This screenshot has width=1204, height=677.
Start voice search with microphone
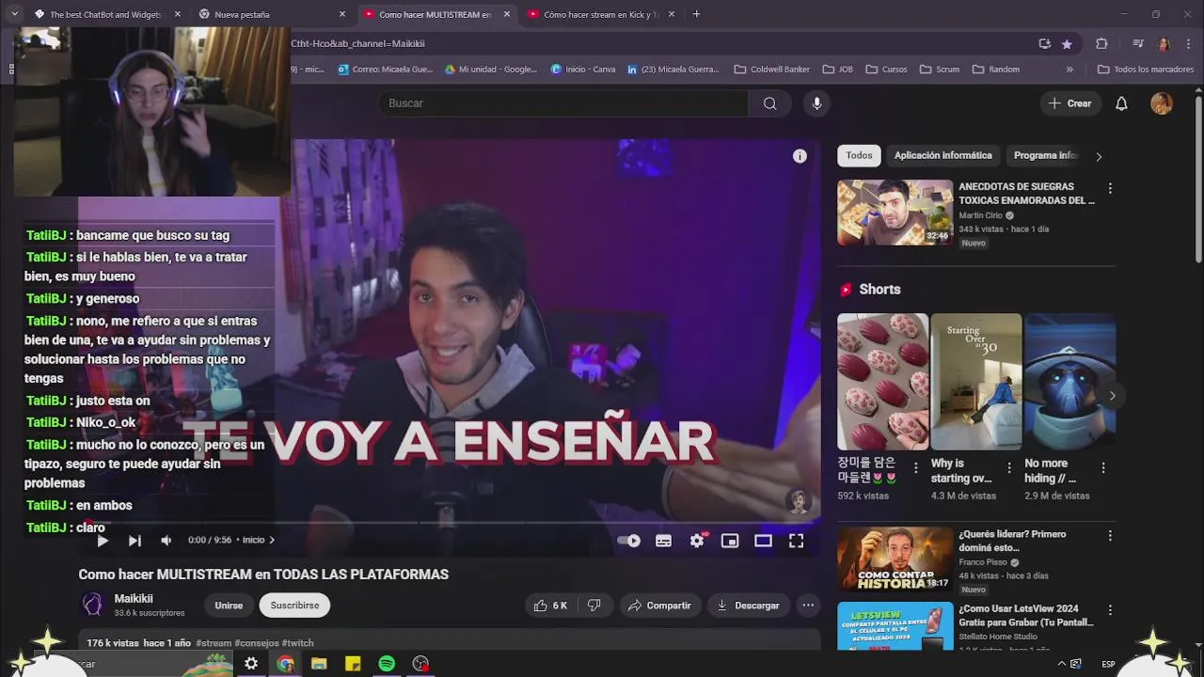(816, 103)
